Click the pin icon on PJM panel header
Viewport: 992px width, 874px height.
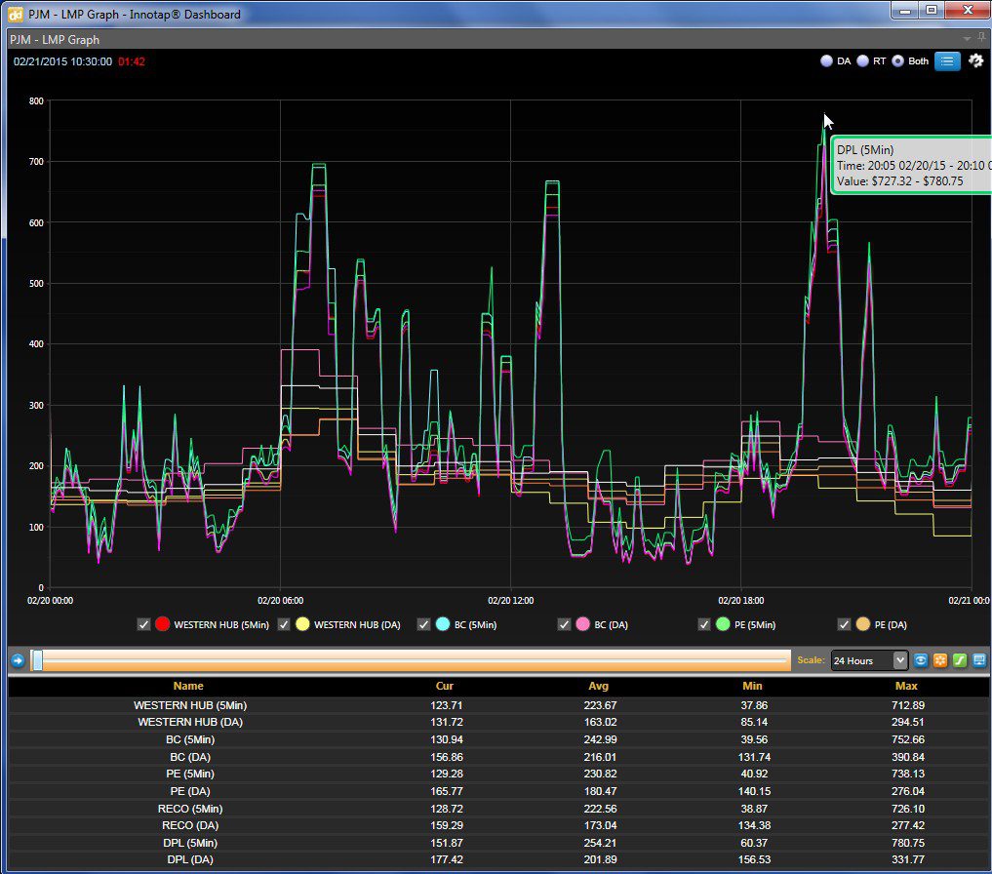coord(981,39)
